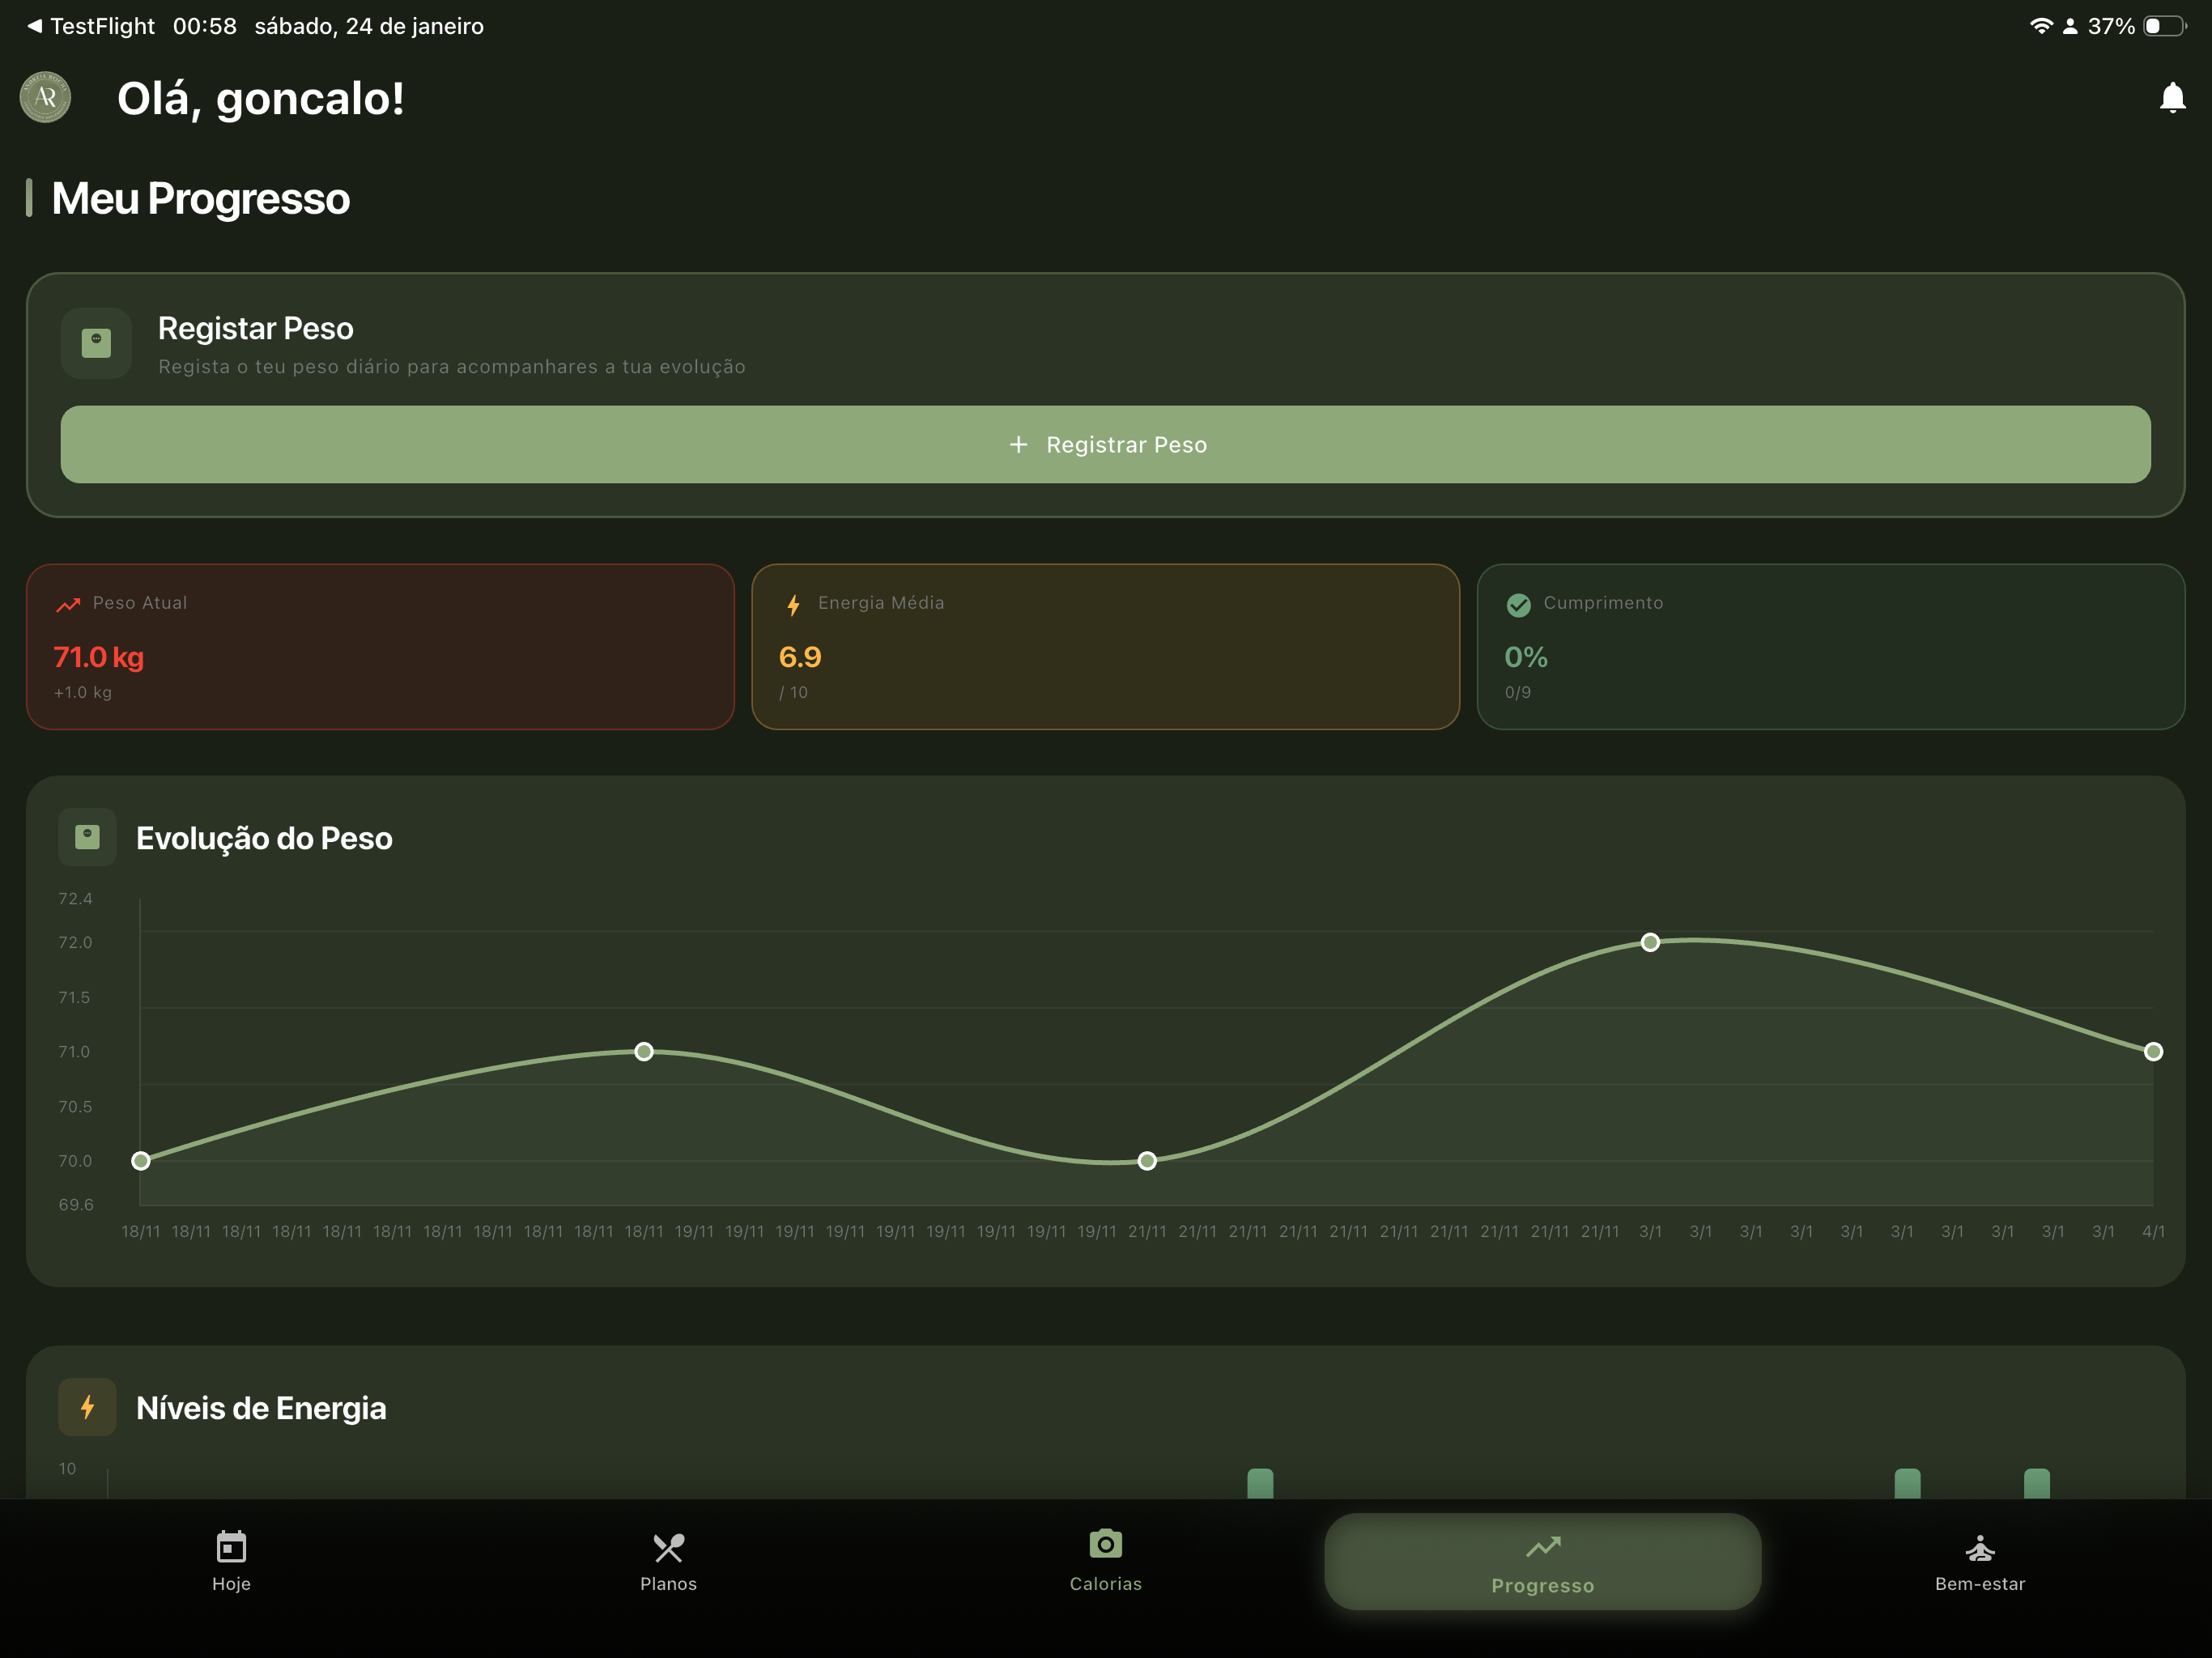The width and height of the screenshot is (2212, 1658).
Task: Open the notifications bell
Action: click(x=2171, y=98)
